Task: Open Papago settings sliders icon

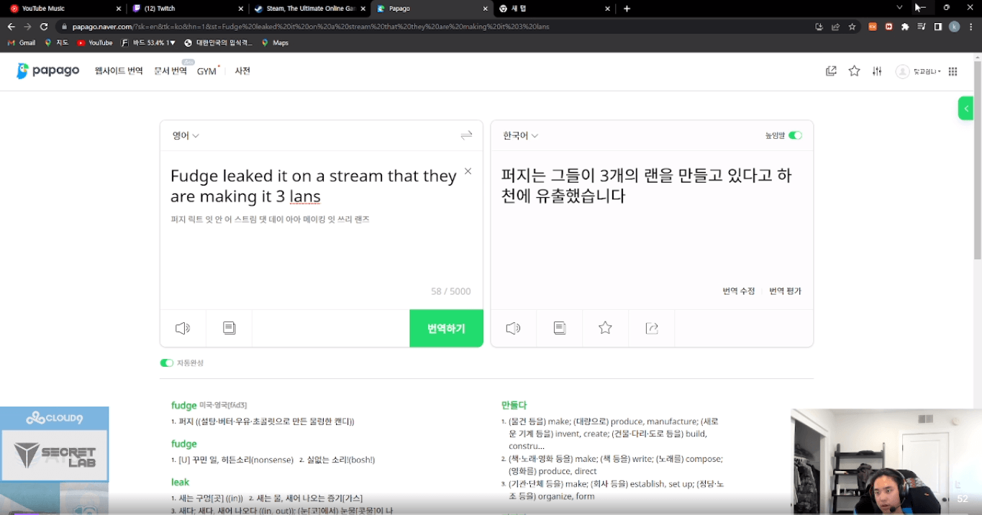Action: 877,71
